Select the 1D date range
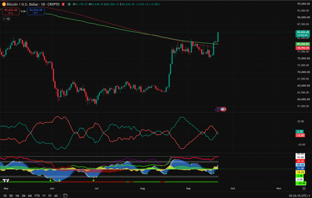Image resolution: width=312 pixels, height=198 pixels. 5,196
